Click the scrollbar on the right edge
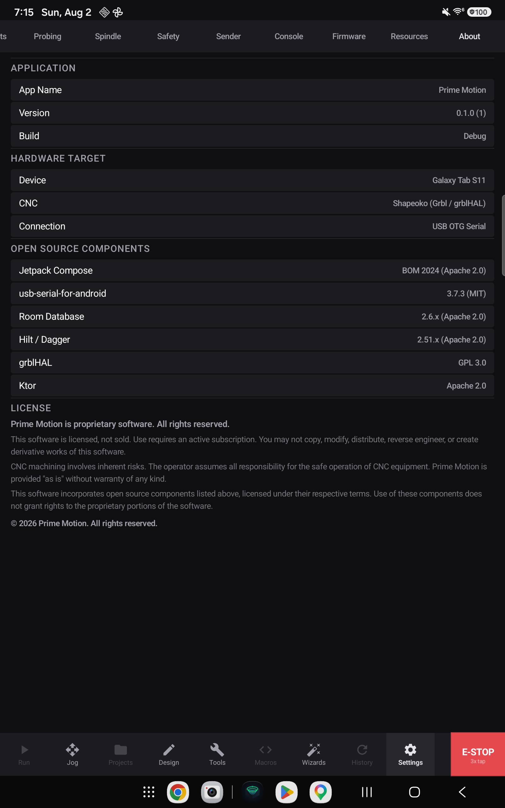The height and width of the screenshot is (808, 505). (x=503, y=235)
